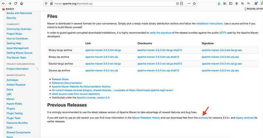Go back to the previous page
Image resolution: width=263 pixels, height=138 pixels.
tap(4, 4)
